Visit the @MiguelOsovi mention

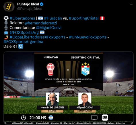pos(49,28)
